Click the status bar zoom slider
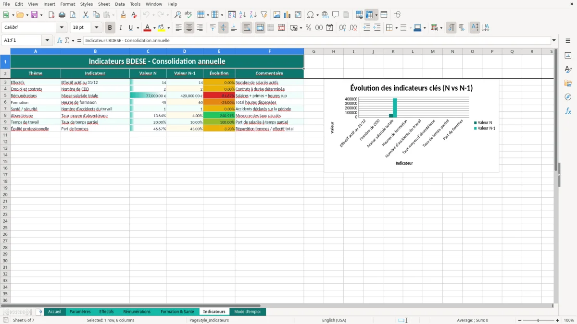Viewport: 577px width, 324px height. (x=539, y=320)
